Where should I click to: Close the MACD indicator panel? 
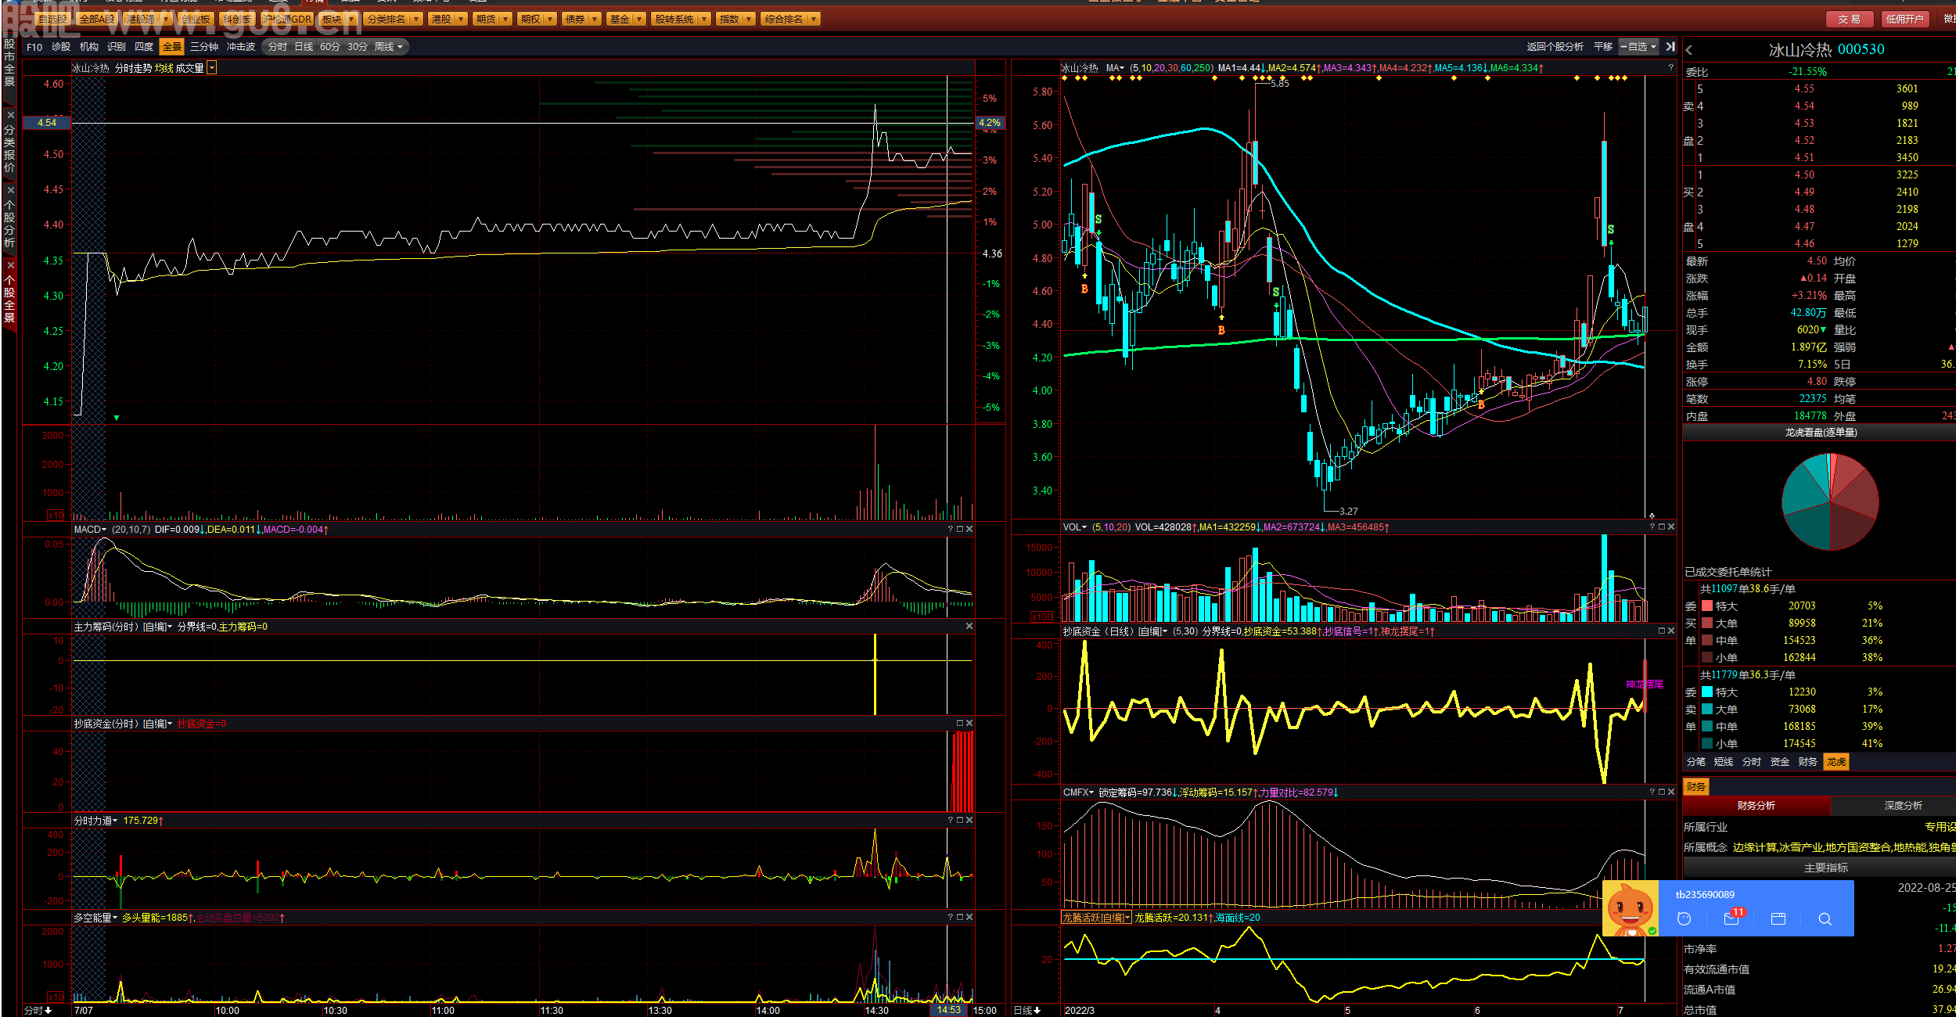coord(969,530)
